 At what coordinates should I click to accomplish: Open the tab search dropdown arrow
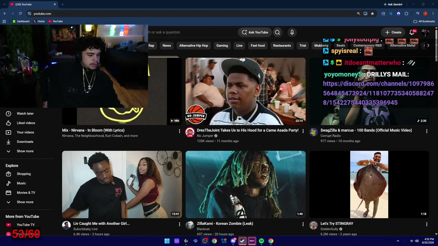coord(4,4)
